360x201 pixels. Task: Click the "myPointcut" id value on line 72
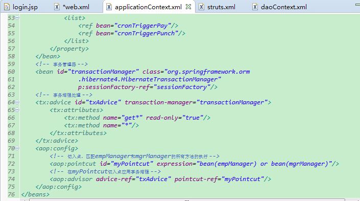132,164
